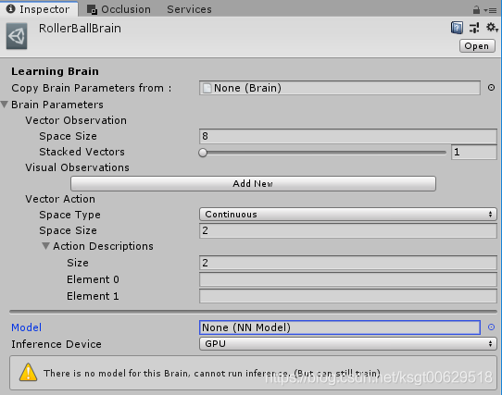Click Vector Action Space Size field
Image resolution: width=502 pixels, height=395 pixels.
point(348,230)
